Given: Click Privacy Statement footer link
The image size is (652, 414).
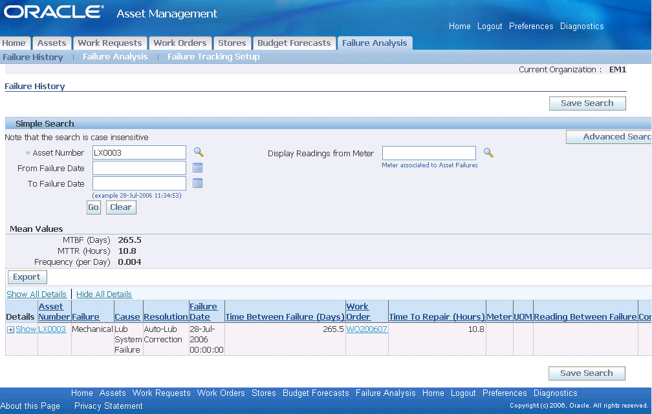Looking at the screenshot, I should pyautogui.click(x=109, y=406).
